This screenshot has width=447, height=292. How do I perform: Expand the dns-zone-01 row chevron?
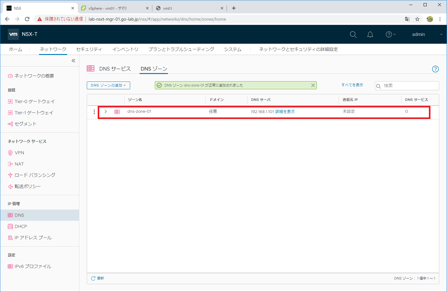pos(106,111)
